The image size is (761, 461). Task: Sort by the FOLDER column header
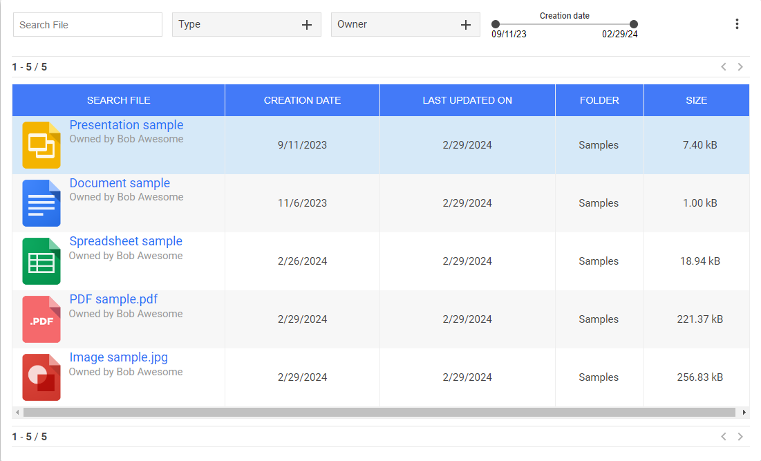[x=599, y=100]
